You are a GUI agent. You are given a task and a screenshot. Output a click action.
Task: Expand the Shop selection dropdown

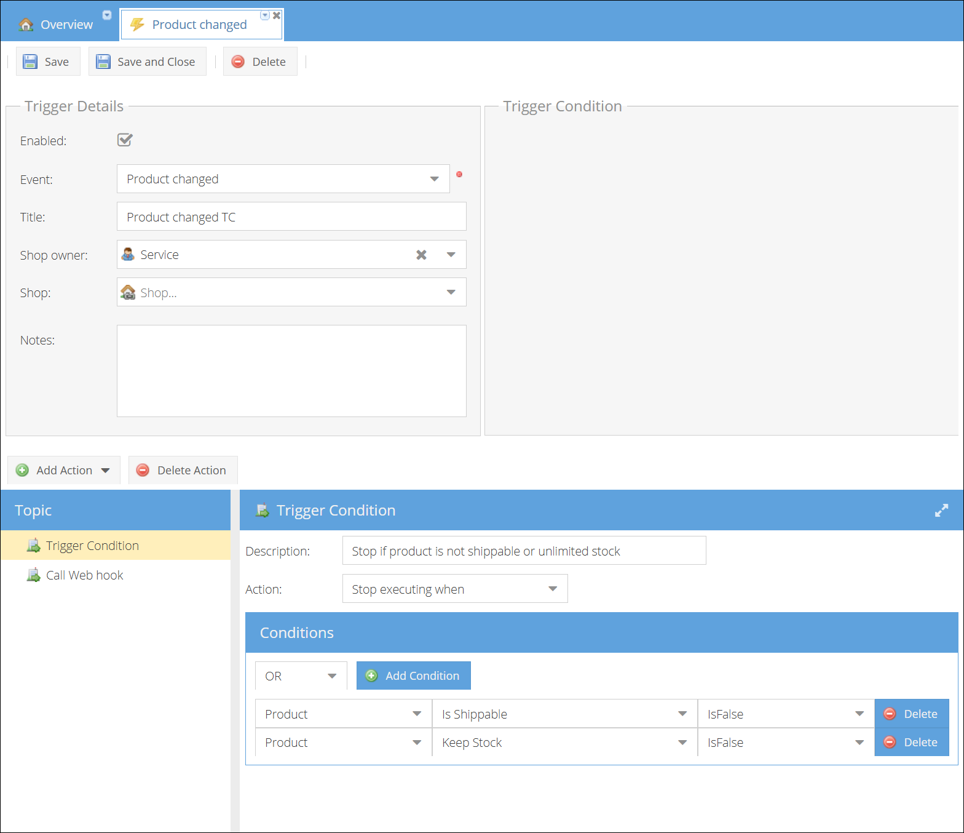point(451,292)
